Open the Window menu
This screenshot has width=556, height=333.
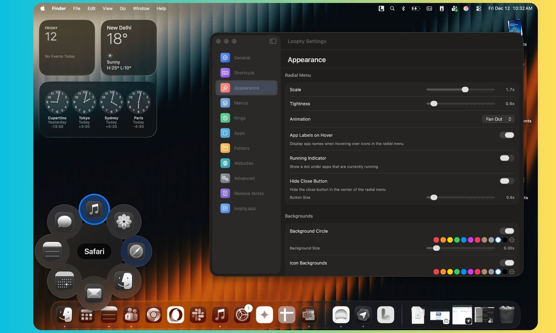click(x=141, y=8)
